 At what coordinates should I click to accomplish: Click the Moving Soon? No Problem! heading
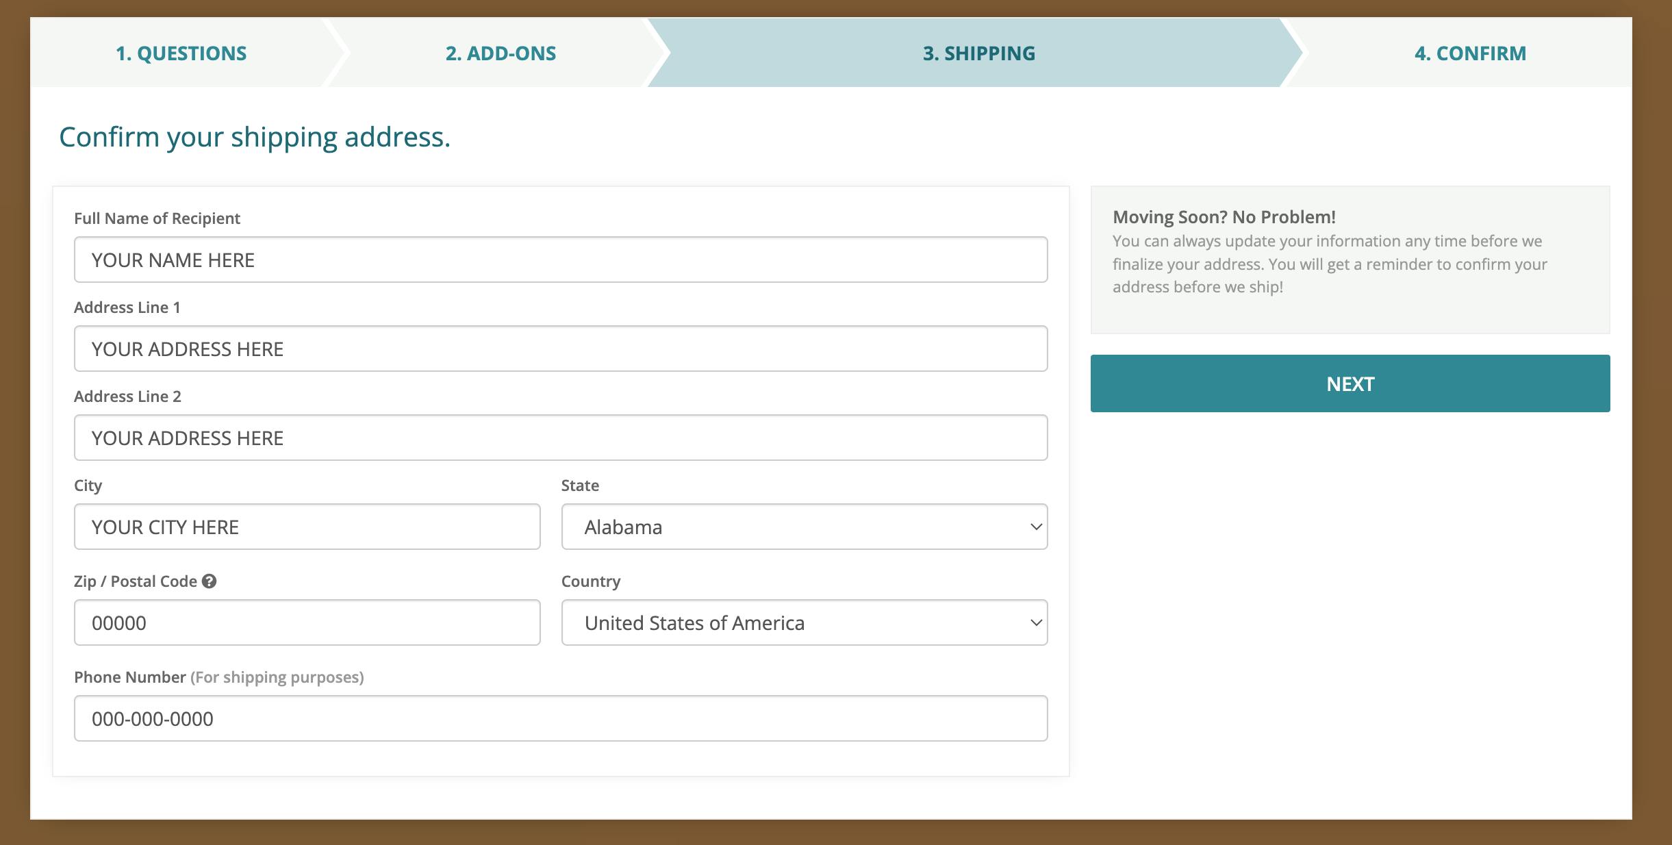pyautogui.click(x=1224, y=217)
